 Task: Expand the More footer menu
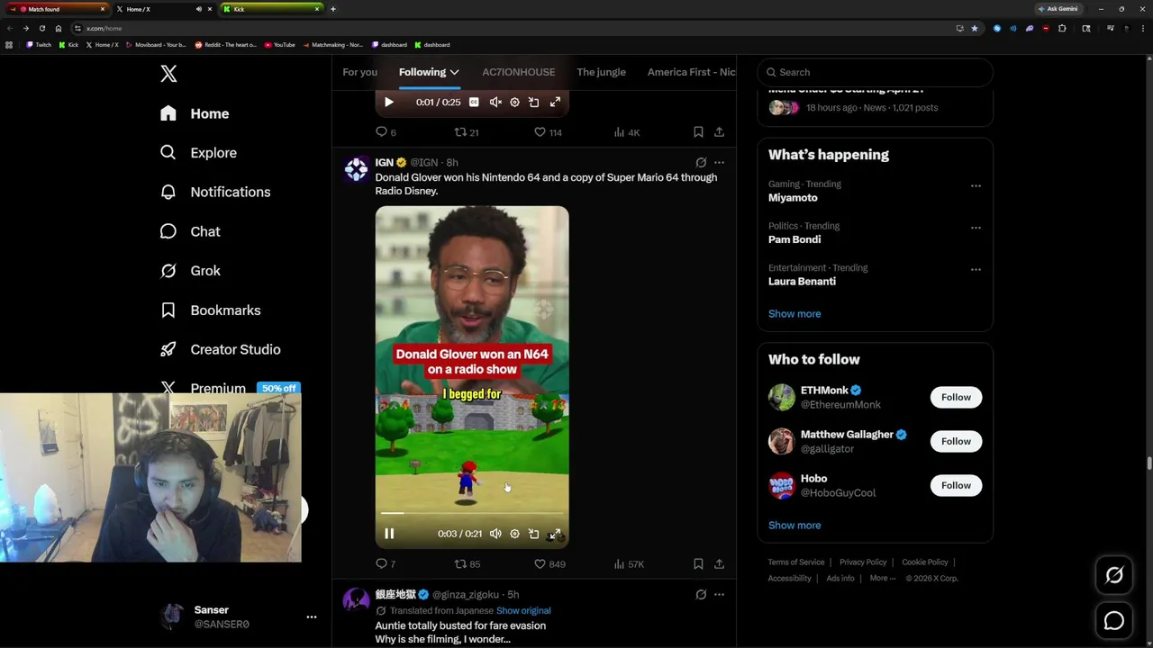tap(882, 579)
